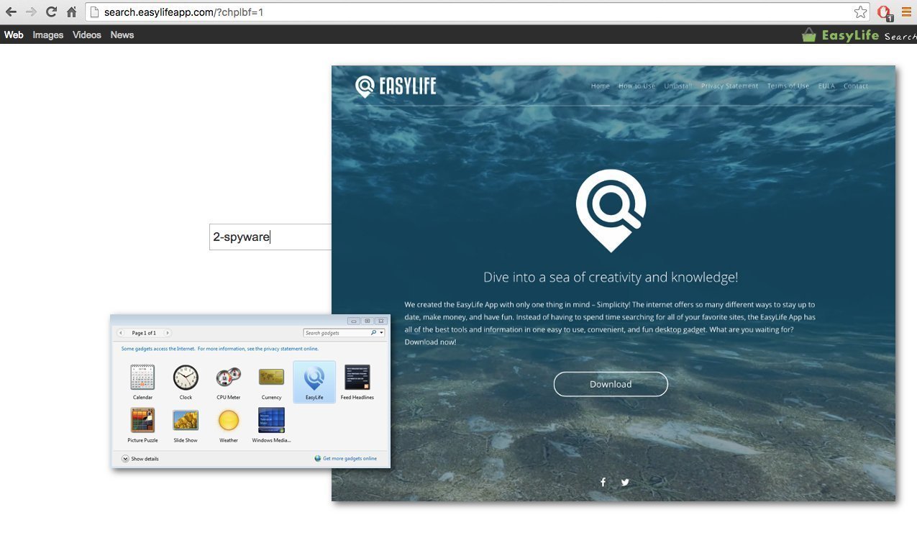Image resolution: width=917 pixels, height=543 pixels.
Task: Switch to the Web search tab
Action: [14, 35]
